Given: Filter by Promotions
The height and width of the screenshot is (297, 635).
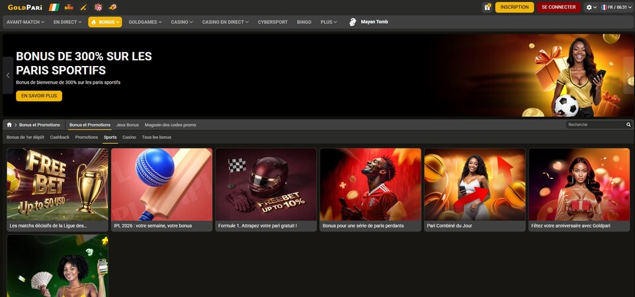Looking at the screenshot, I should tap(87, 137).
